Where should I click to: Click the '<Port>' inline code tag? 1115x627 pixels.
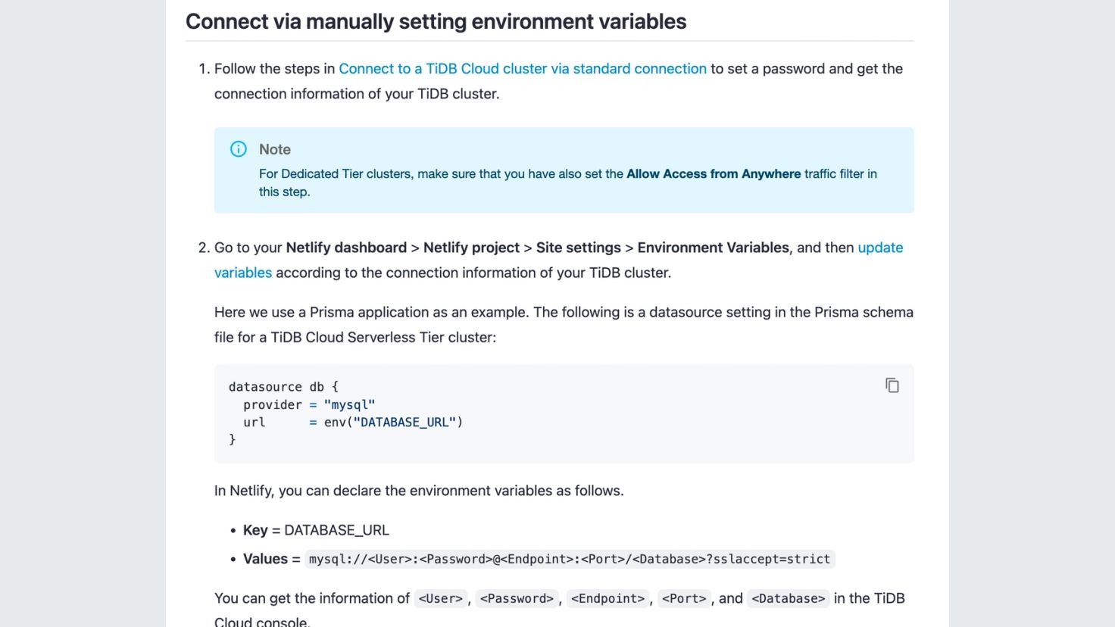[x=684, y=599]
